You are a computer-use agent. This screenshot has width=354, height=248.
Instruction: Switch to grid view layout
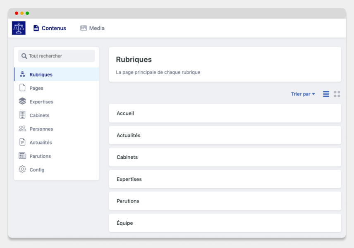tap(337, 94)
